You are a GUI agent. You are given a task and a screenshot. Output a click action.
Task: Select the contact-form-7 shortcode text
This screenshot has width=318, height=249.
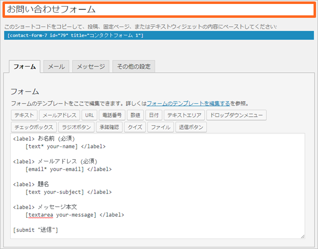point(76,36)
